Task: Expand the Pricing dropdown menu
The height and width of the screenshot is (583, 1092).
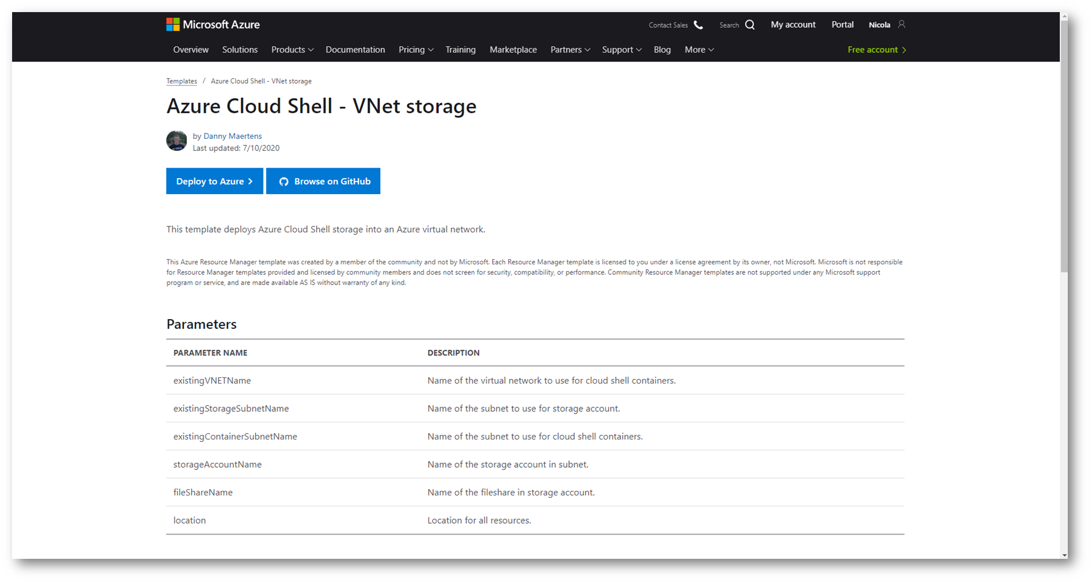Action: click(x=416, y=50)
